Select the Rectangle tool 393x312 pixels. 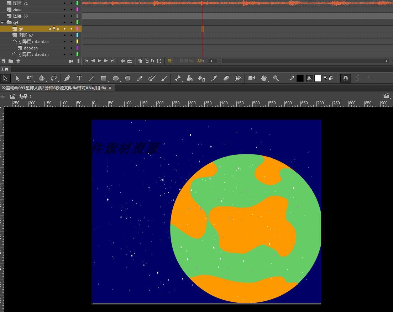(x=104, y=78)
